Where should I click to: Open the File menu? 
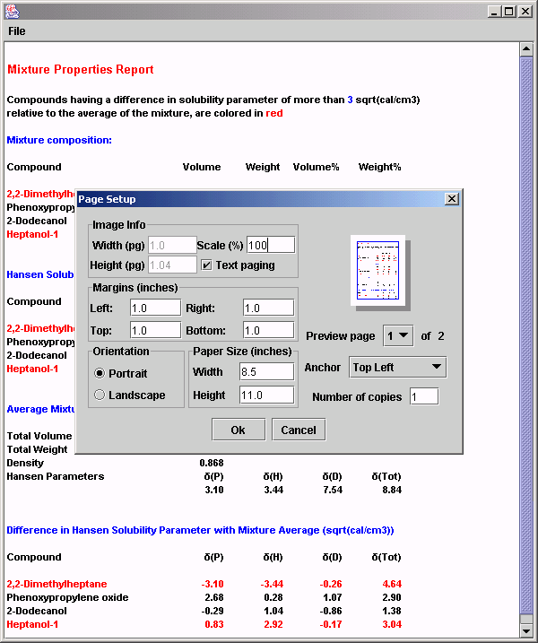pos(17,31)
